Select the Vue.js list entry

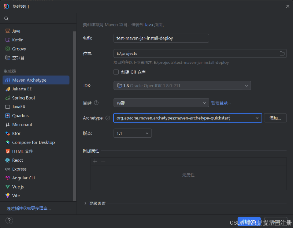click(36, 187)
